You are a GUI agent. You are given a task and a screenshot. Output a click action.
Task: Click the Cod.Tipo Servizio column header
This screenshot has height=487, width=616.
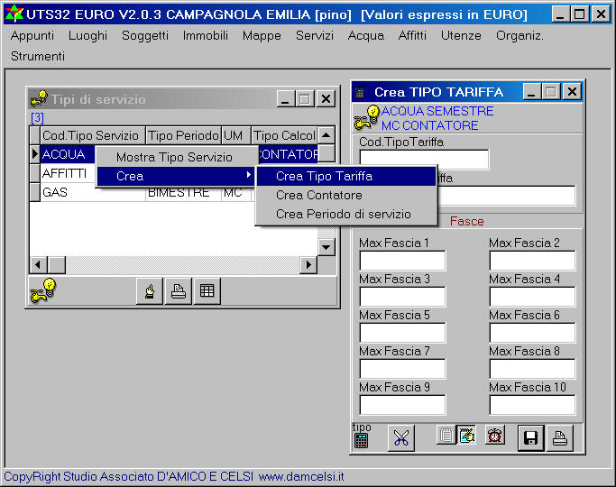tap(91, 135)
